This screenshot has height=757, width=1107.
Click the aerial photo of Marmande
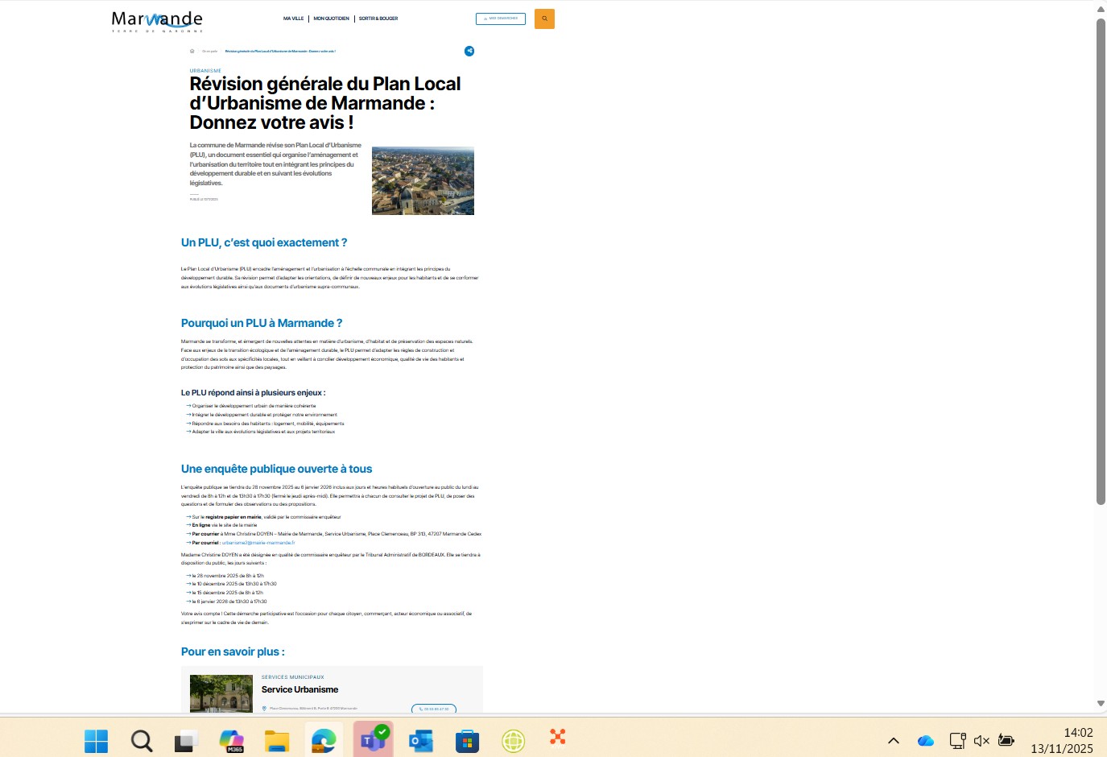tap(423, 180)
